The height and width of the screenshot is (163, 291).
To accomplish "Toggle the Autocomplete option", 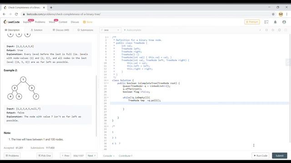I will (132, 30).
